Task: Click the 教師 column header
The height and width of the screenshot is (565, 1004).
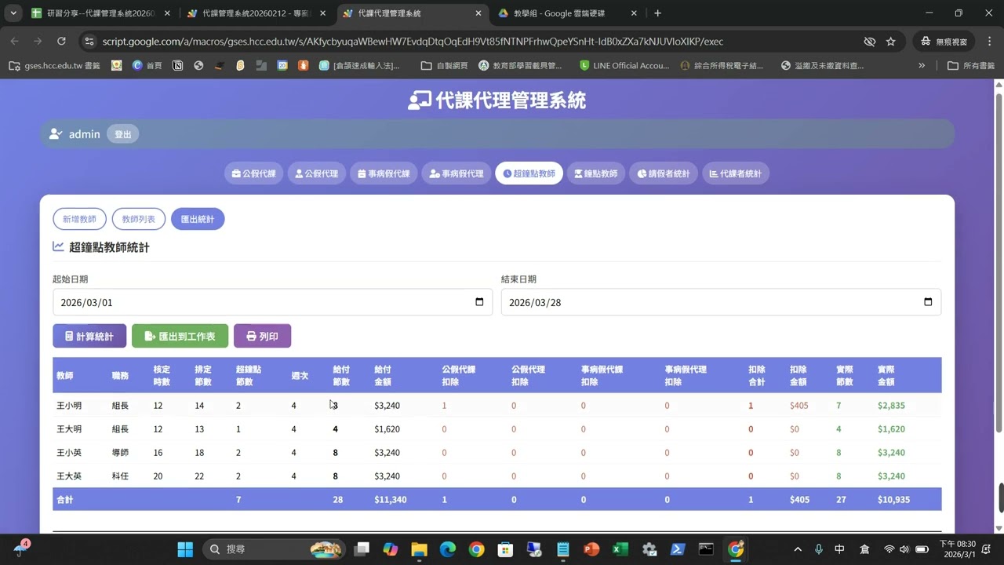Action: pos(64,376)
